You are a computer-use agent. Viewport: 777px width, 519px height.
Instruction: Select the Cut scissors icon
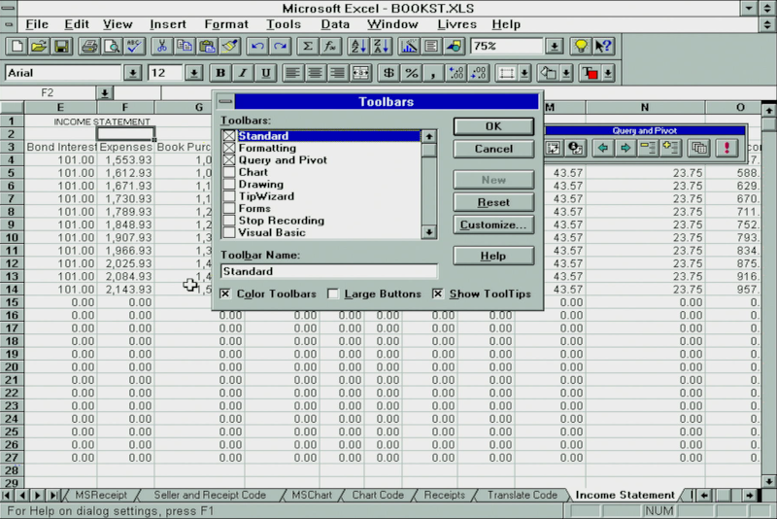coord(161,46)
